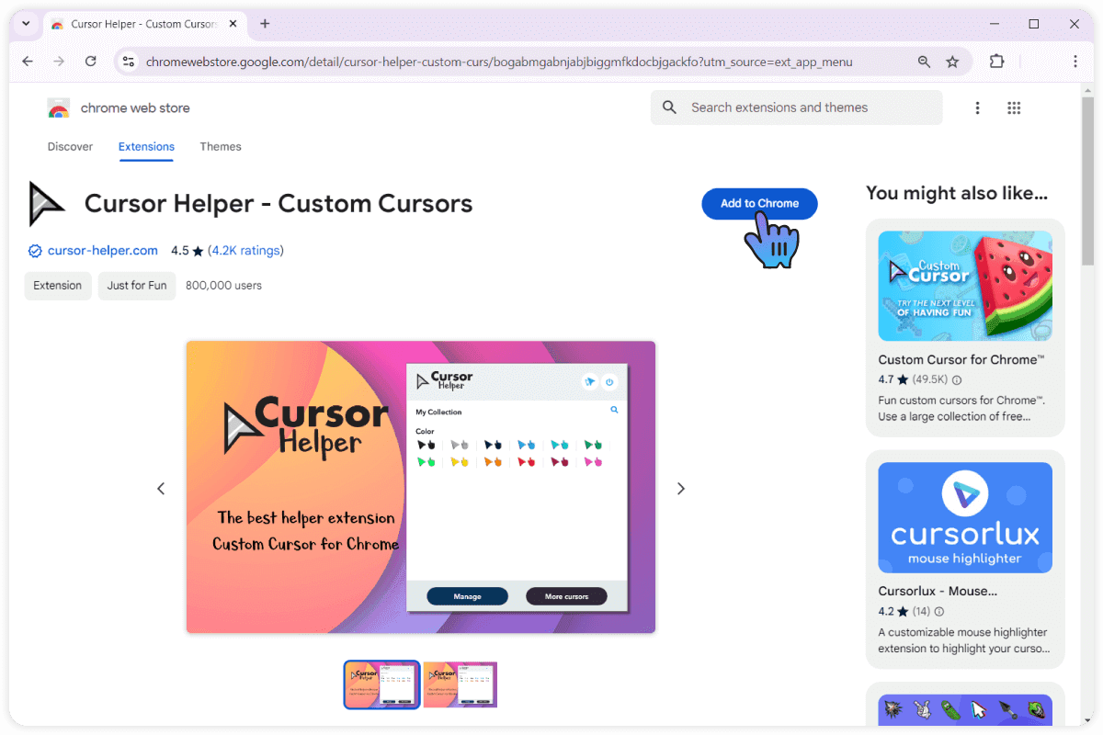Switch to the Discover tab
Image resolution: width=1103 pixels, height=735 pixels.
coord(70,147)
